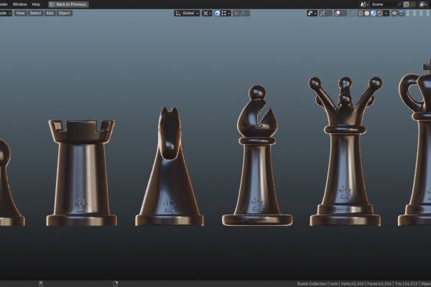
Task: Open viewport shading options dropdown
Action: coord(386,13)
